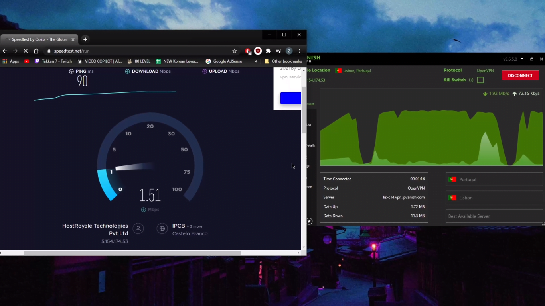Maximize the IPVanish window

(531, 59)
